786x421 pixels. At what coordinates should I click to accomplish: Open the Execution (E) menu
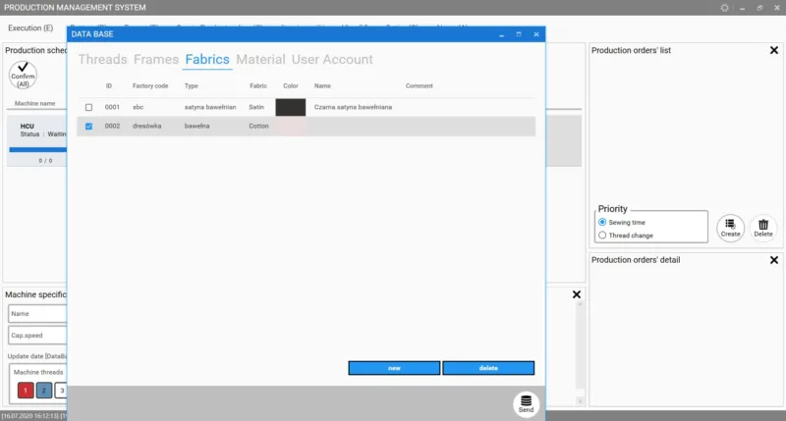click(x=30, y=28)
